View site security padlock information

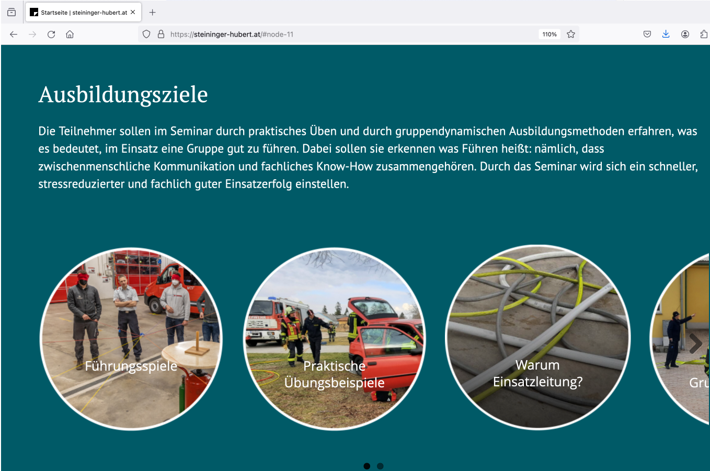pyautogui.click(x=161, y=35)
